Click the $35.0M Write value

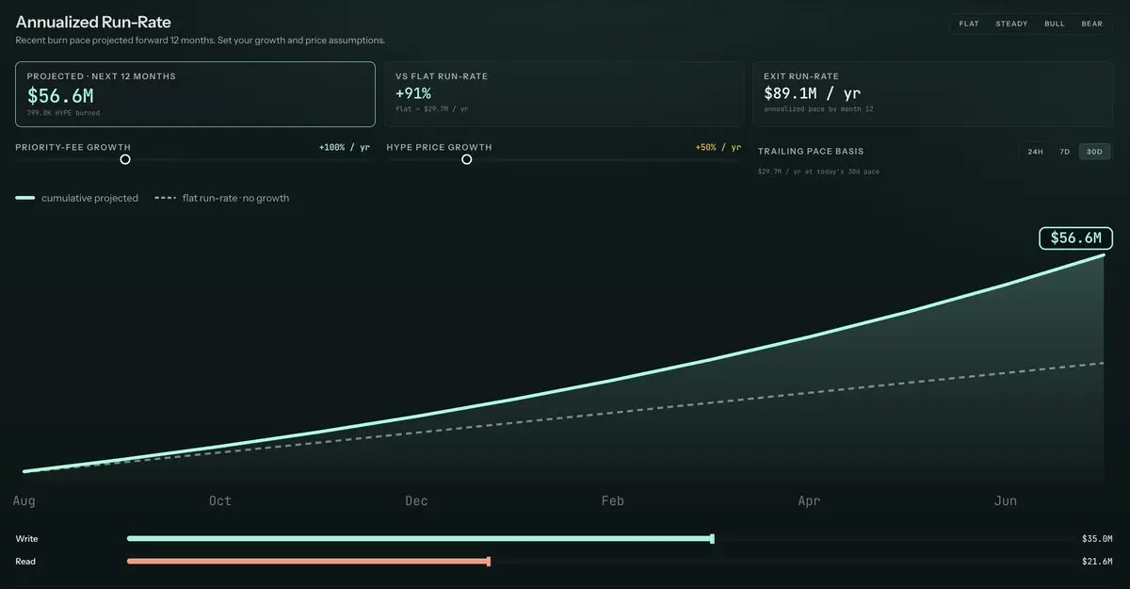[1097, 539]
